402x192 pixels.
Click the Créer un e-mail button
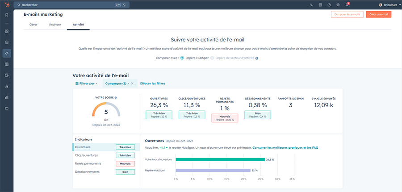pyautogui.click(x=378, y=14)
